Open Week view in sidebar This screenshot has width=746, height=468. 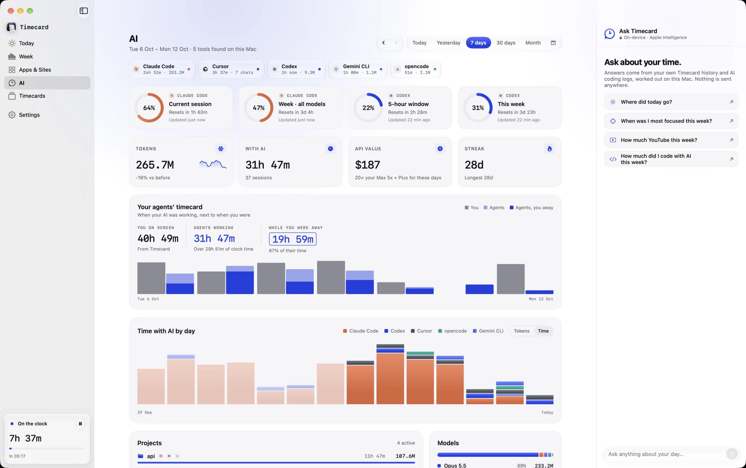pos(47,56)
